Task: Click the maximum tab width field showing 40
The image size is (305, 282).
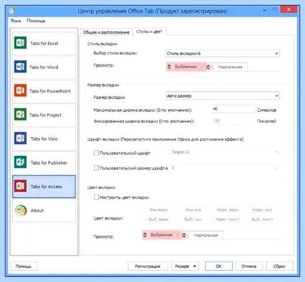Action: (233, 109)
